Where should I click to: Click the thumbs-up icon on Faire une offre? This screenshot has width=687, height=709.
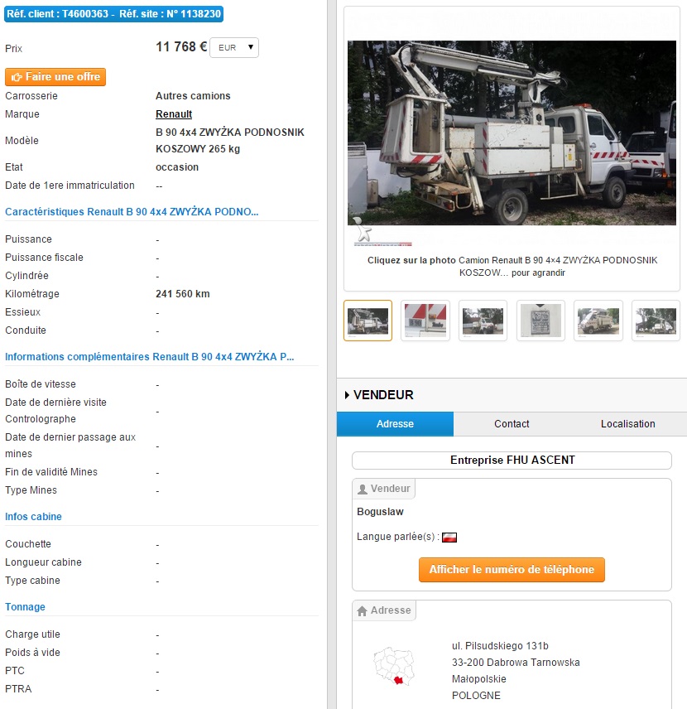point(17,77)
